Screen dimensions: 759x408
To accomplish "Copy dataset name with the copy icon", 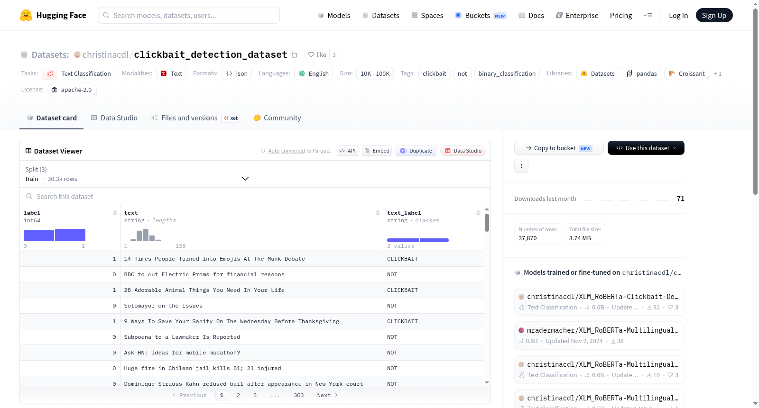I will pos(294,54).
